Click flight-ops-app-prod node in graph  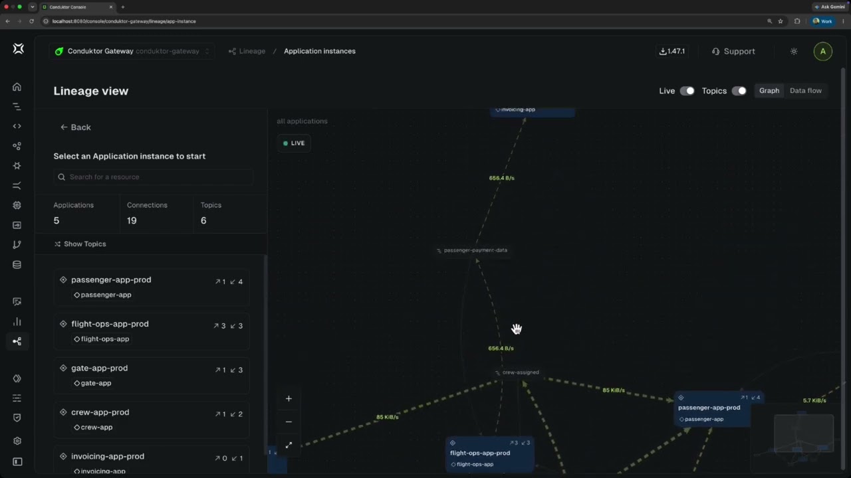tap(490, 454)
